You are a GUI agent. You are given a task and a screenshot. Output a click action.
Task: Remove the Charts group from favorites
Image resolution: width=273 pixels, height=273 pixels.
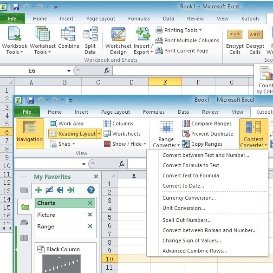tap(90, 203)
